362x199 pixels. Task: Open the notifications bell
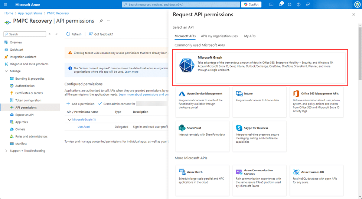coord(281,4)
